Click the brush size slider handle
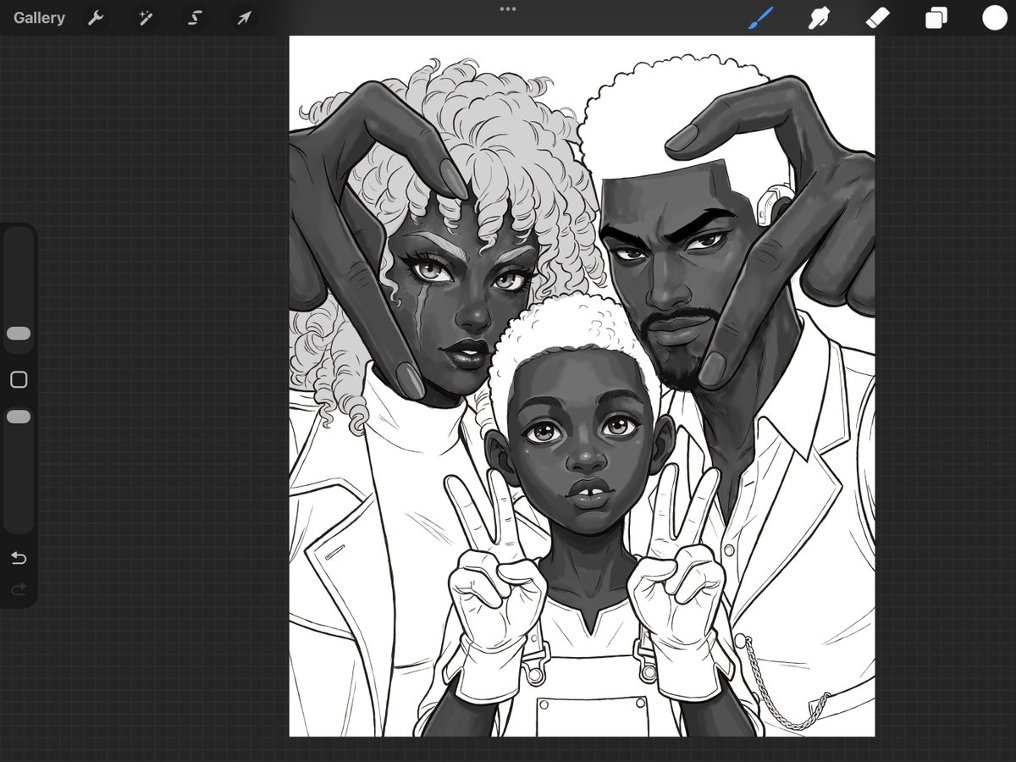This screenshot has width=1016, height=762. 19,334
